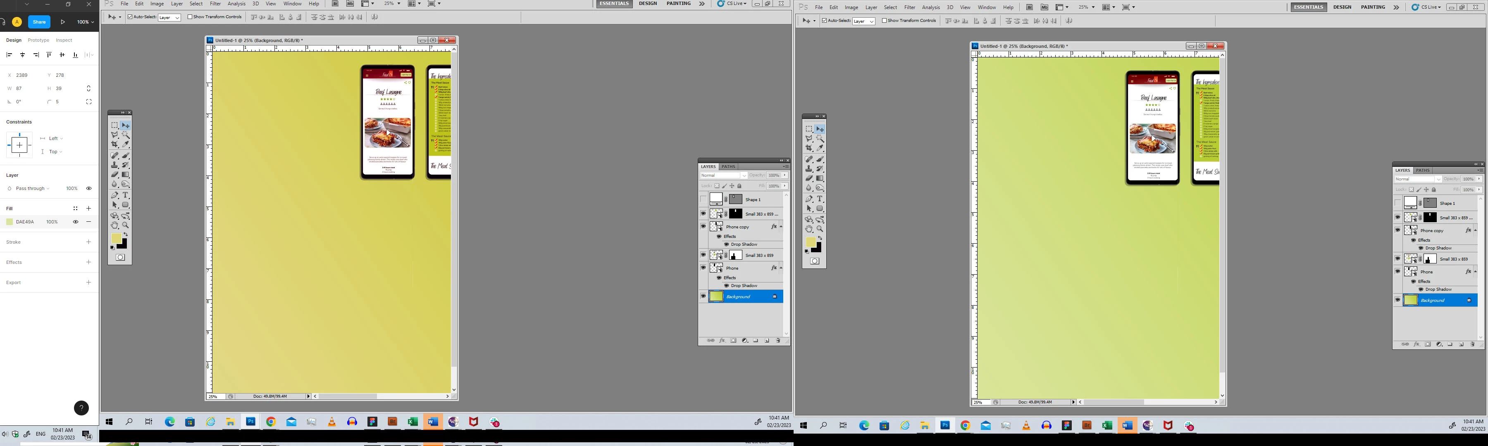Add an effect using Effects plus icon

88,262
